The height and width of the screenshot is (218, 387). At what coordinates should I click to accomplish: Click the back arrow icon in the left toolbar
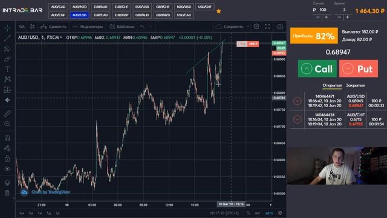click(7, 100)
